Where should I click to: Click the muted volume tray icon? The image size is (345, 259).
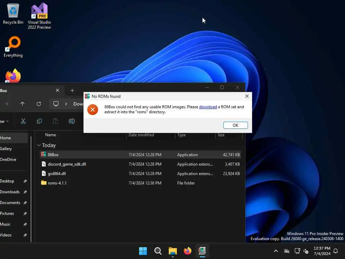pos(306,251)
